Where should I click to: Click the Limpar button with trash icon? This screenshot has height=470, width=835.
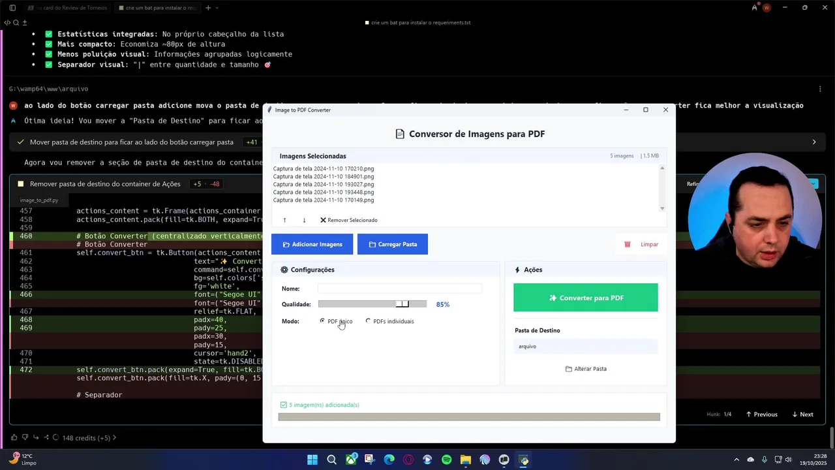coord(641,244)
